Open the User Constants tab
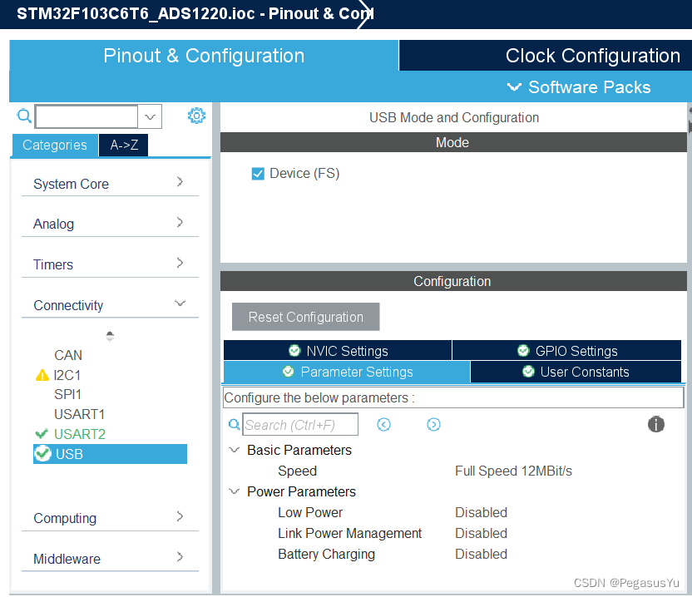The image size is (692, 597). tap(576, 372)
